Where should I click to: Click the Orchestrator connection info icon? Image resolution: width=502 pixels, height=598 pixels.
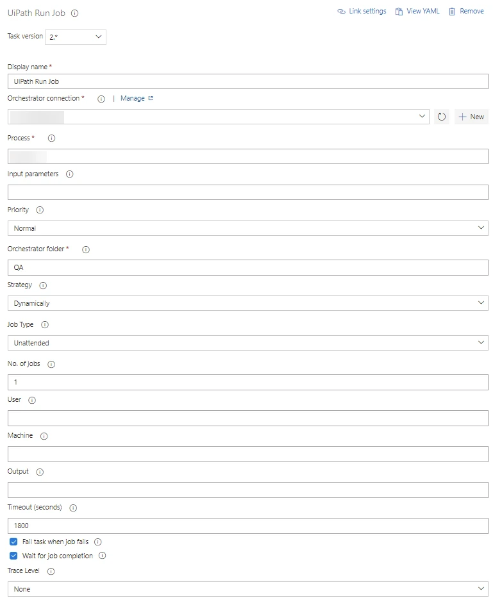point(101,99)
